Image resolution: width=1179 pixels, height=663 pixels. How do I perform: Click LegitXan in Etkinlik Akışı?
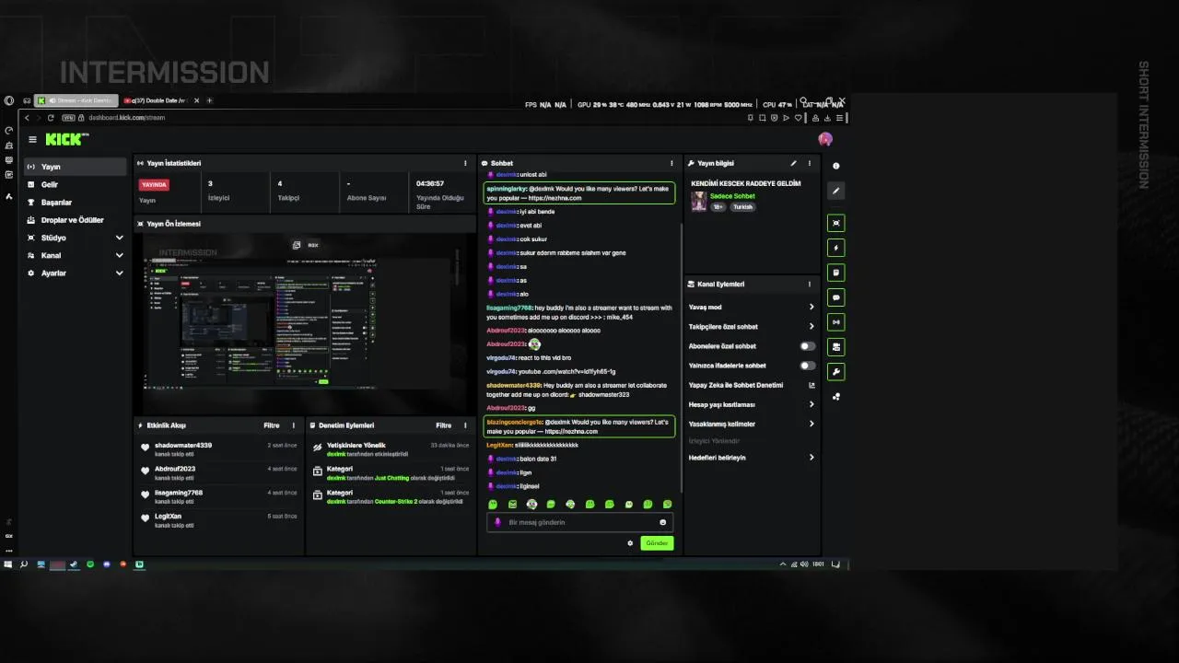pyautogui.click(x=168, y=517)
